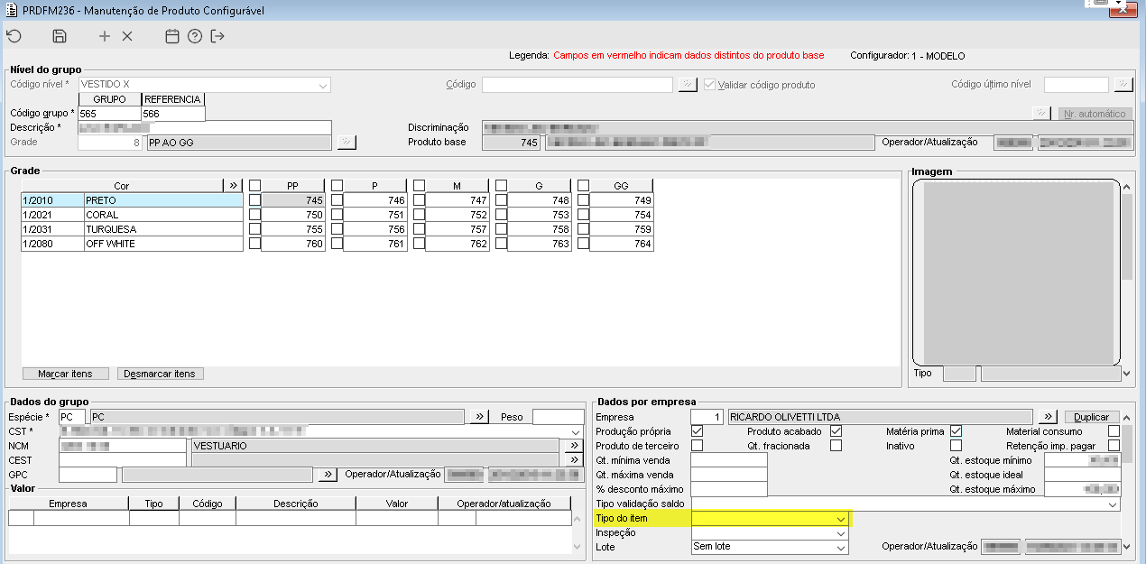Click the save diskette toolbar icon

tap(60, 36)
